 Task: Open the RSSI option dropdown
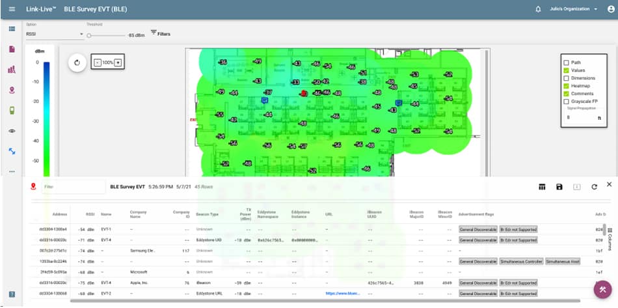tap(55, 34)
